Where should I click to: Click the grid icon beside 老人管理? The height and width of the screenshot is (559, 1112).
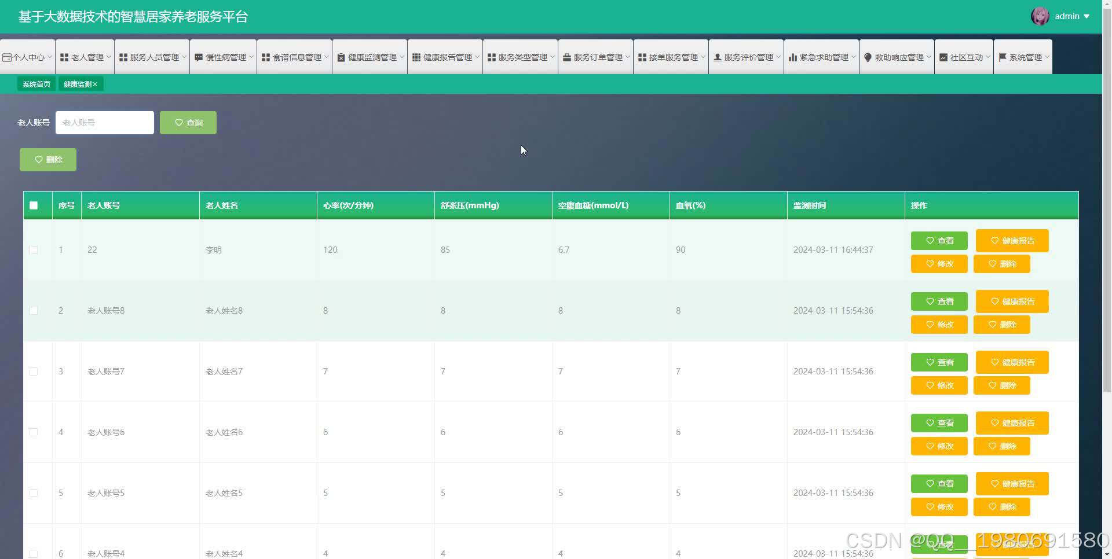coord(64,57)
